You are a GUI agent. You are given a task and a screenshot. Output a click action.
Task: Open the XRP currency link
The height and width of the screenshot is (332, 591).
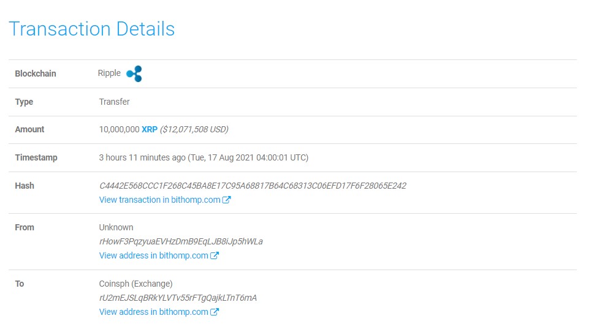click(x=150, y=129)
